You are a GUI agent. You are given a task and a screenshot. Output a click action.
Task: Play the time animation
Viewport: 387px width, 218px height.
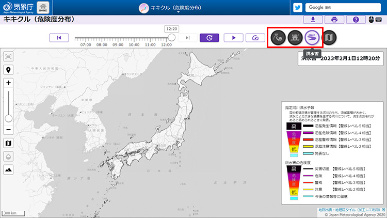coord(233,38)
